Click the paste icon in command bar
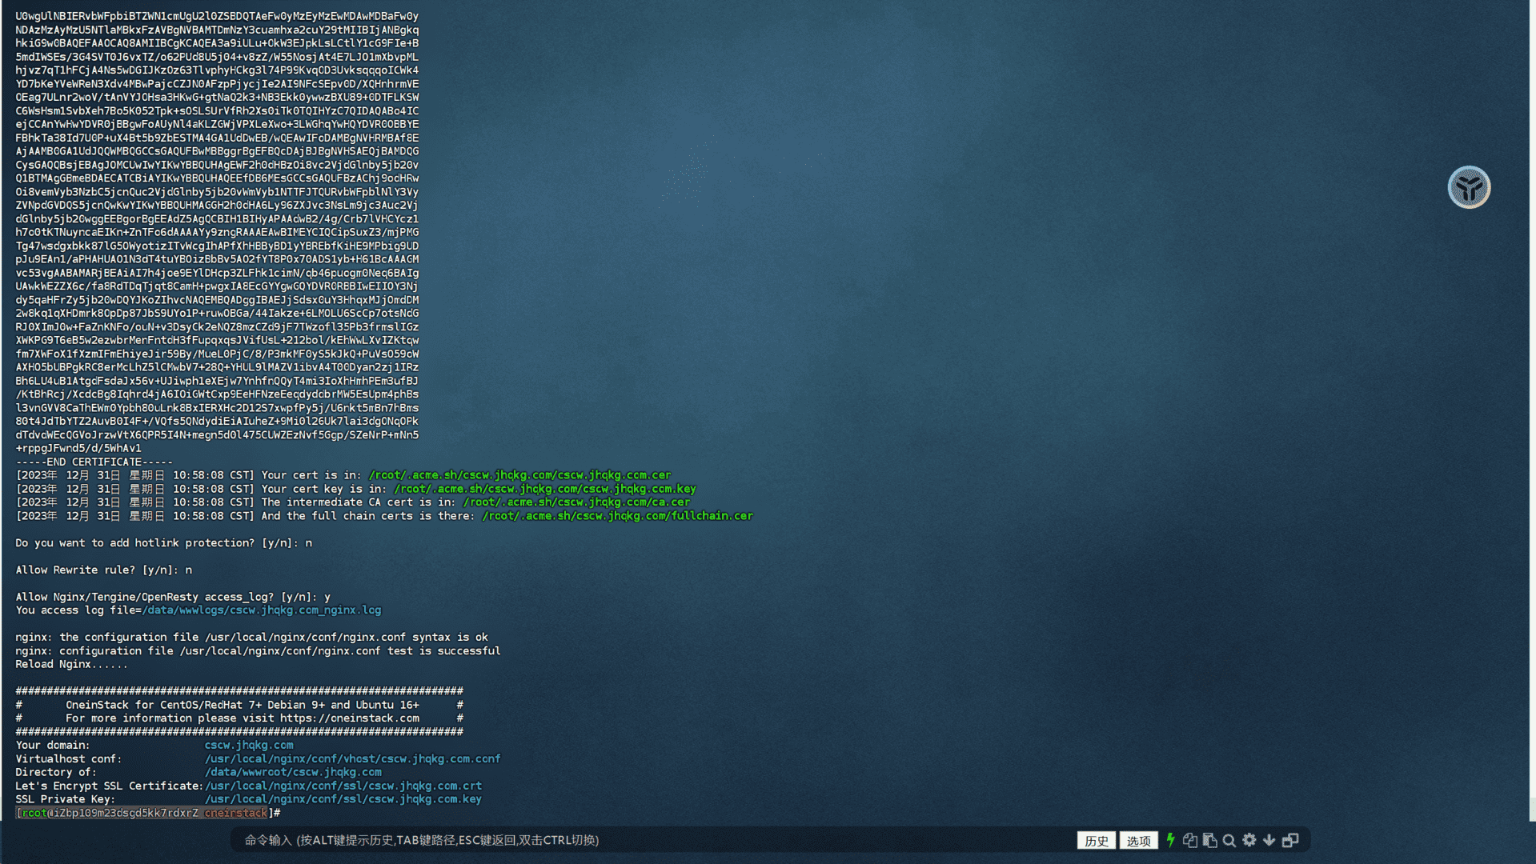 pyautogui.click(x=1209, y=840)
